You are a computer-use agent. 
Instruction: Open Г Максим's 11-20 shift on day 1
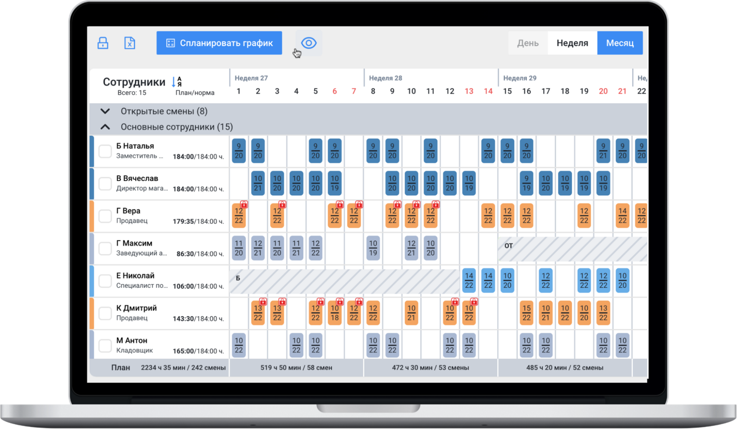point(239,248)
